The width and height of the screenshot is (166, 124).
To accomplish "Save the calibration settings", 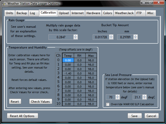I will pos(134,116).
